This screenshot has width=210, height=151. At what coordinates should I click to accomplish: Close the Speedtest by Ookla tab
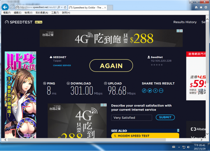tap(105, 8)
